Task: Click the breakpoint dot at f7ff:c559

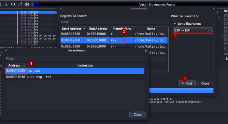Action: (19, 12)
